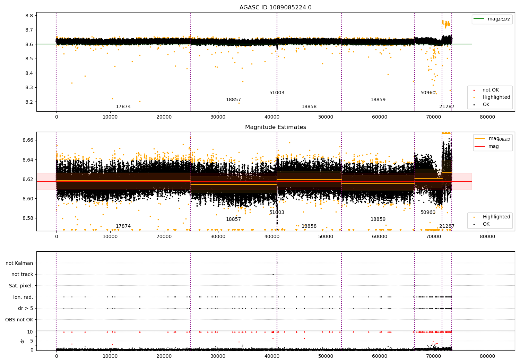Click the 'Magnitude Estimates' plot title

(x=275, y=127)
